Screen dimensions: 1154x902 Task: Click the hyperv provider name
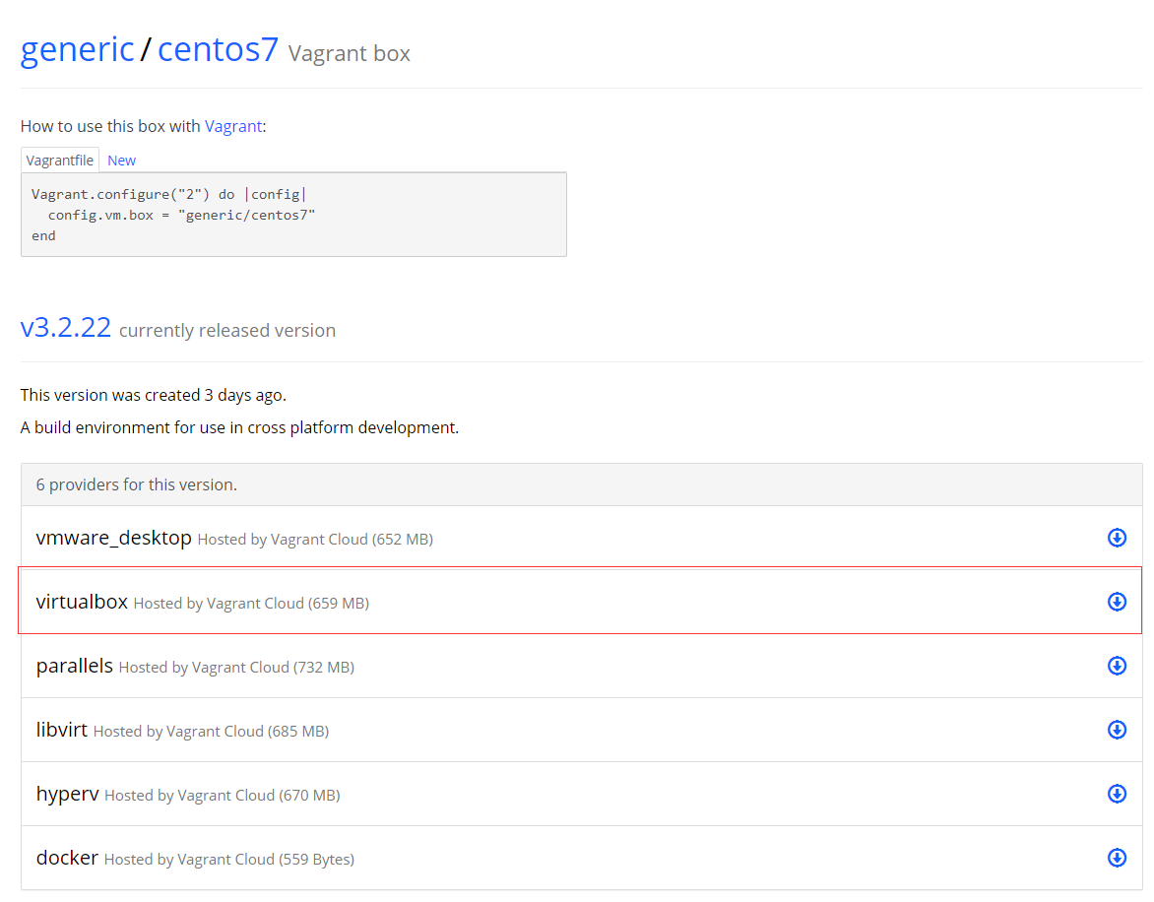pyautogui.click(x=67, y=794)
